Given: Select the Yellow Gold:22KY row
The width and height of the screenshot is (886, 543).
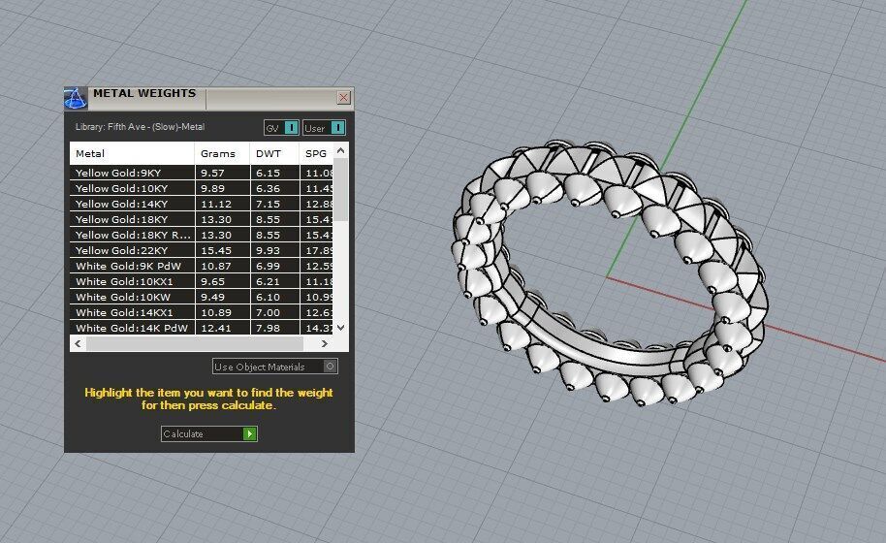Looking at the screenshot, I should 202,250.
